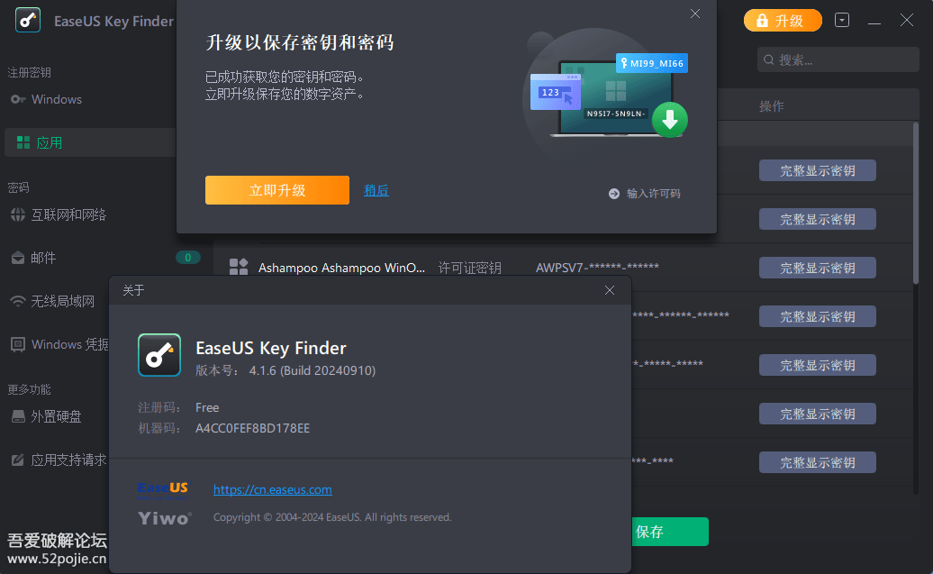This screenshot has width=933, height=574.
Task: Click the Ashampoo WinOptimizer app icon
Action: (239, 267)
